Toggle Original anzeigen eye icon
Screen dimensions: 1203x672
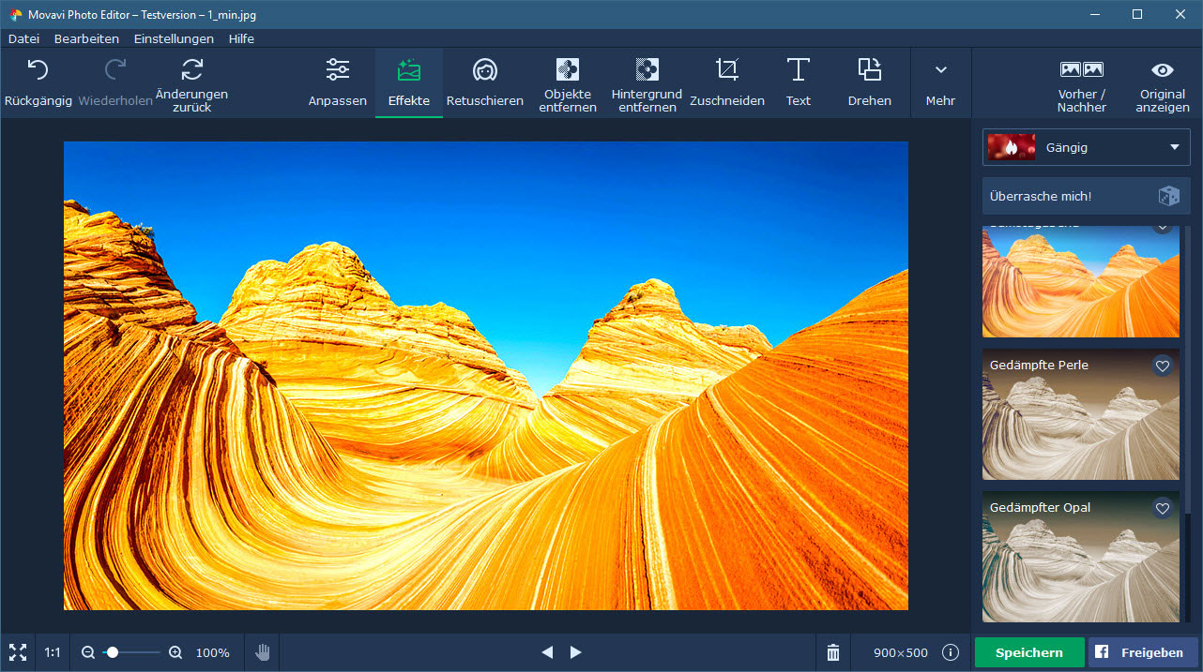click(x=1163, y=70)
